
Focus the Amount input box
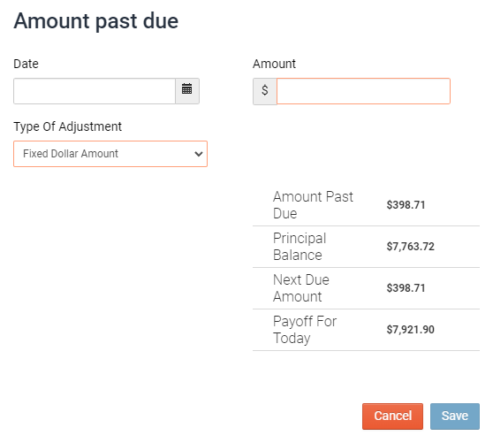(x=363, y=91)
